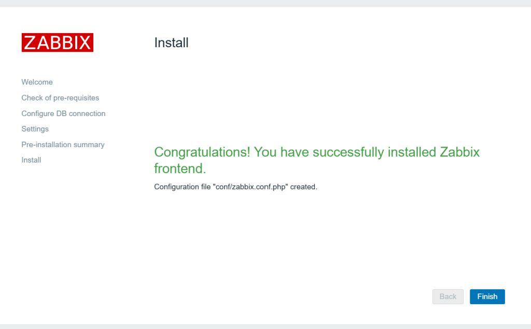Open the Pre-installation summary step
The image size is (531, 329).
click(x=63, y=145)
